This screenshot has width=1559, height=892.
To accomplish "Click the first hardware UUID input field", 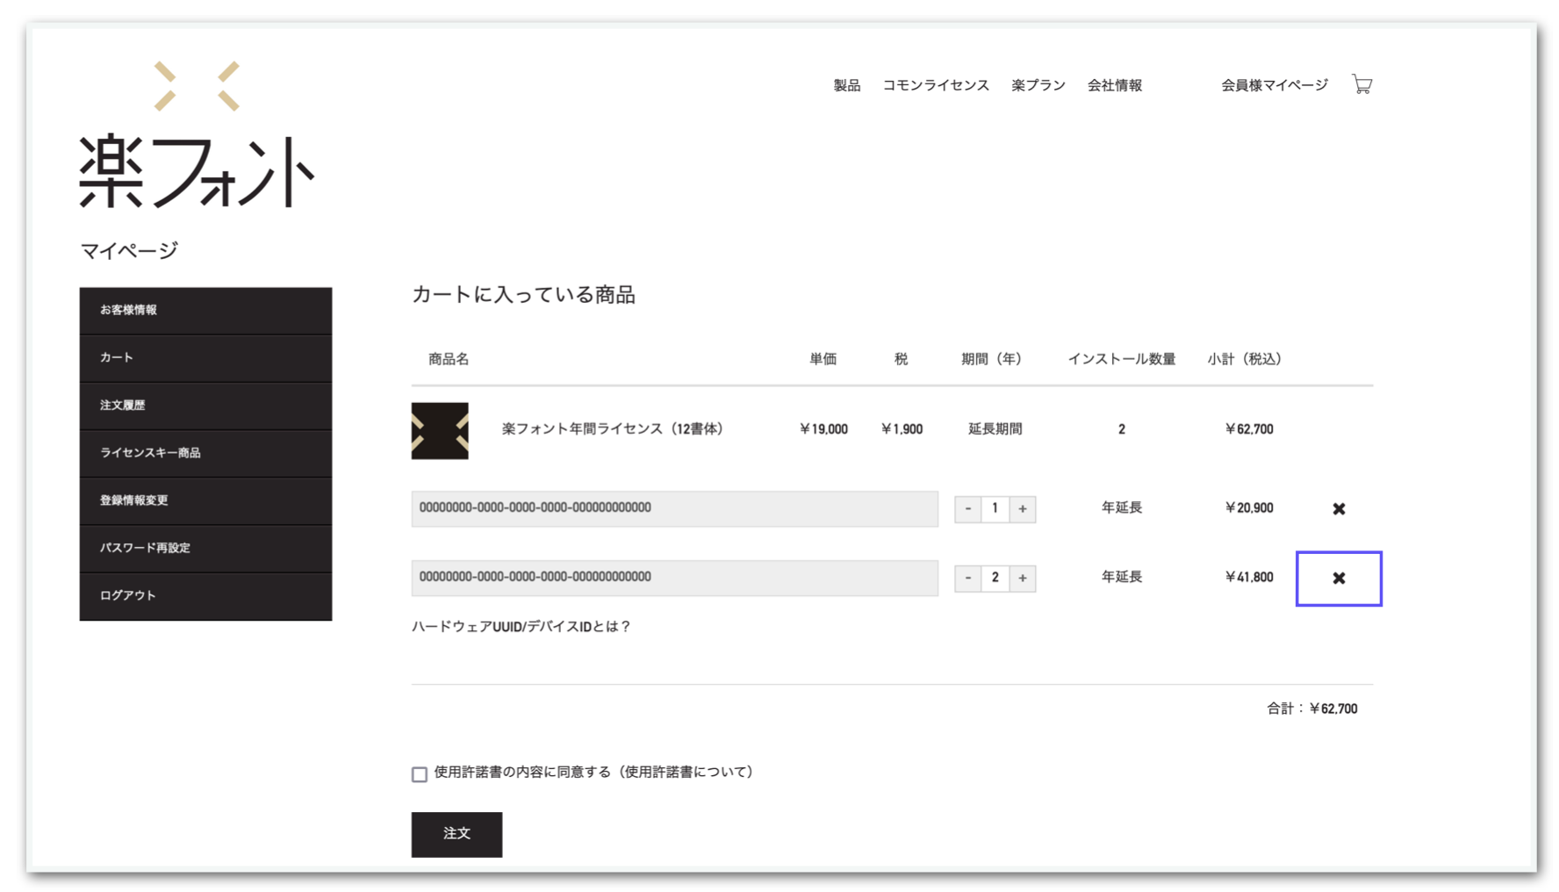I will pyautogui.click(x=674, y=508).
